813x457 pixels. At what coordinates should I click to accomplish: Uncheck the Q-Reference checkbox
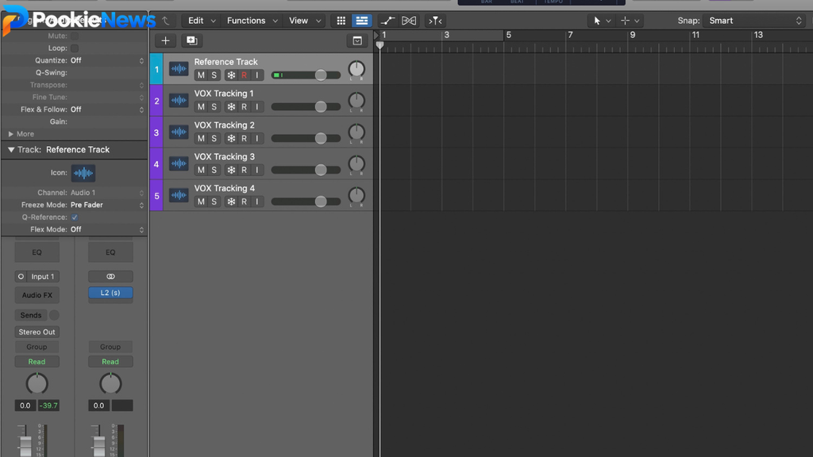(75, 217)
